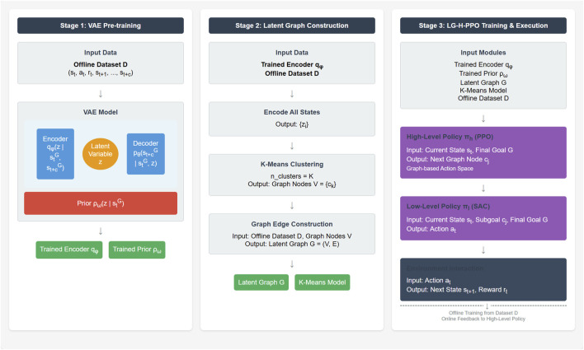This screenshot has height=350, width=584.
Task: Select the blue Encoder block
Action: click(55, 154)
